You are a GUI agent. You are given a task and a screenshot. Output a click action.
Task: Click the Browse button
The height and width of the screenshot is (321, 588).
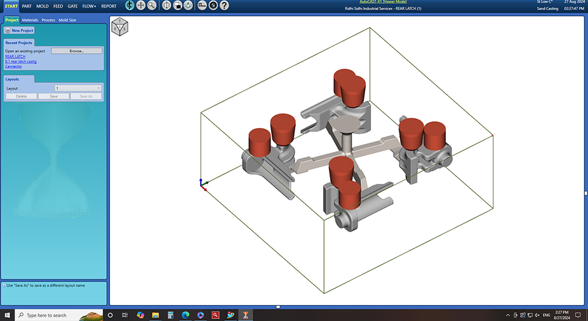[76, 51]
